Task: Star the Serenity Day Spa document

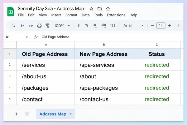Action: tap(91, 9)
